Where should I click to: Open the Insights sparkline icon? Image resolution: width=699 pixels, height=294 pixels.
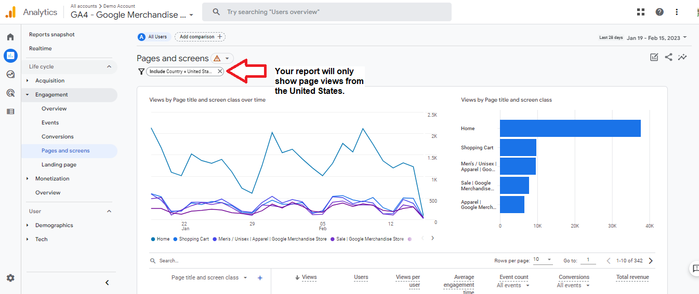tap(682, 58)
